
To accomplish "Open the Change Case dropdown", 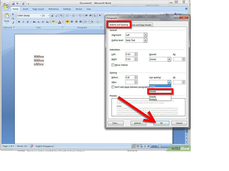I will (x=48, y=22).
